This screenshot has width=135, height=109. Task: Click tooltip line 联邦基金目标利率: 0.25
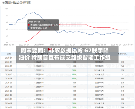pyautogui.click(x=44, y=25)
